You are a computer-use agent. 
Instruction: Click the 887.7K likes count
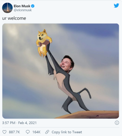(x=14, y=132)
